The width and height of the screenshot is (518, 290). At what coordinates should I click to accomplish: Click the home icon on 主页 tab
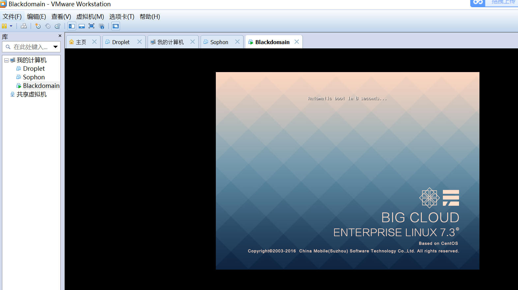click(72, 42)
